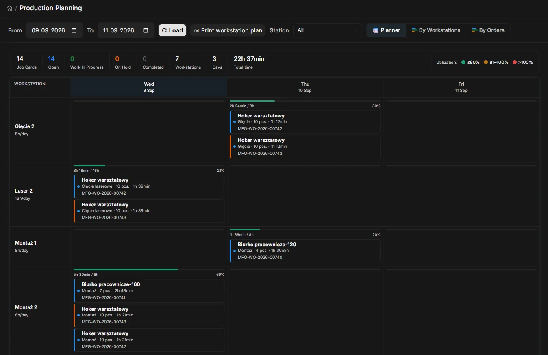This screenshot has width=548, height=355.
Task: Open the To date calendar picker icon
Action: point(146,30)
